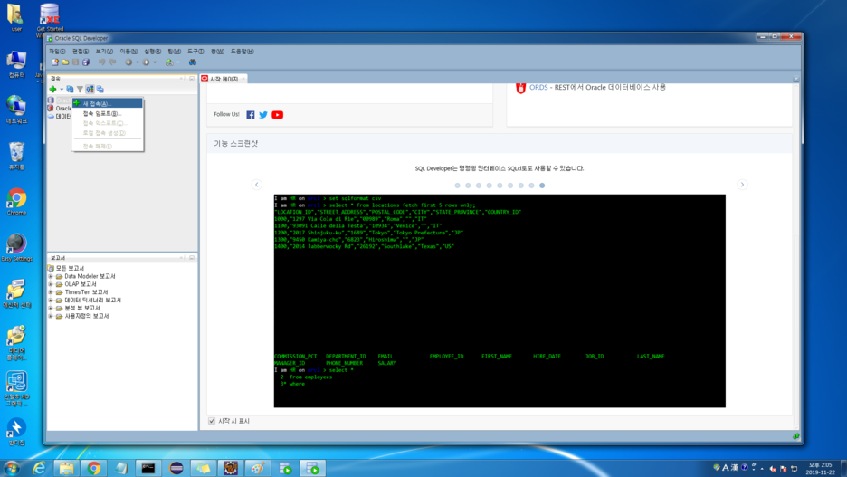
Task: Open the command prompt taskbar icon
Action: tap(148, 468)
